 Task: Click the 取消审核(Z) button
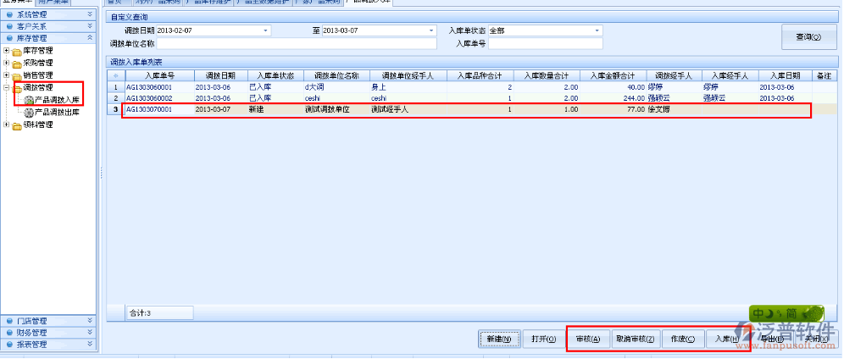point(636,340)
